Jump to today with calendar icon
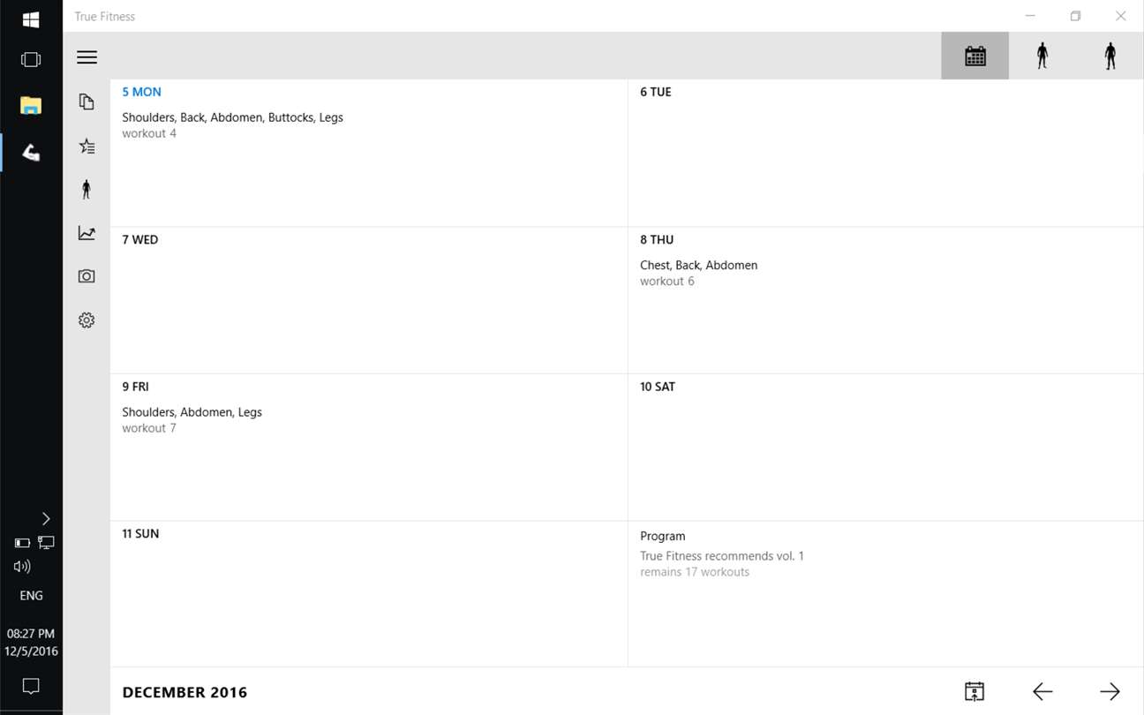This screenshot has width=1144, height=715. click(x=975, y=691)
